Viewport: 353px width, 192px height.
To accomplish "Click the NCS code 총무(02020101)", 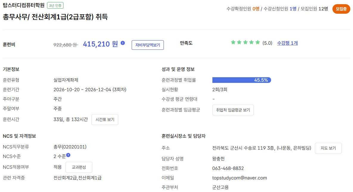I will pos(70,147).
